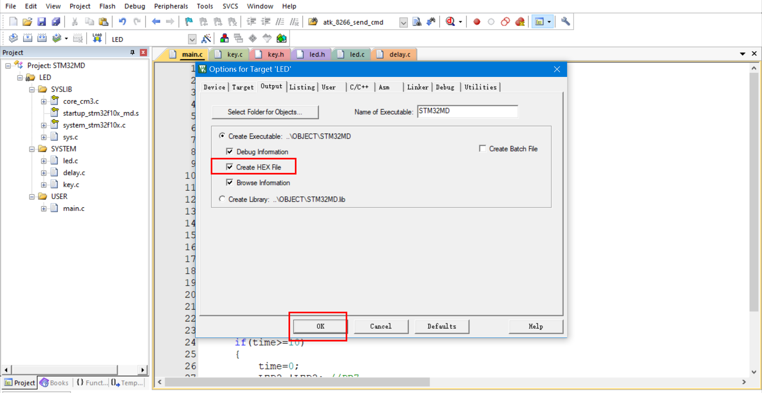Click the Cancel button
Screen dimensions: 762x393
click(381, 326)
